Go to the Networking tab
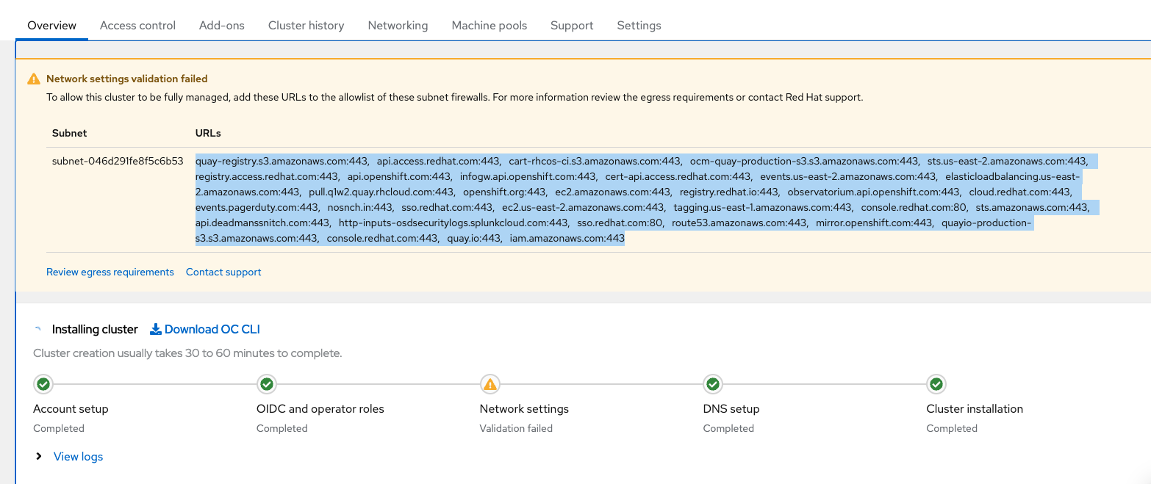The image size is (1151, 484). click(x=398, y=25)
